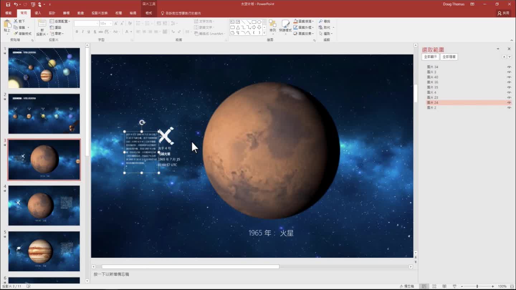Click the Find magnifier icon

(321, 21)
